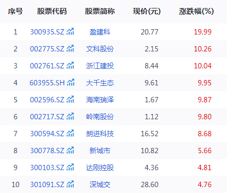Open stock name 文科股份
The width and height of the screenshot is (227, 194).
(x=100, y=49)
